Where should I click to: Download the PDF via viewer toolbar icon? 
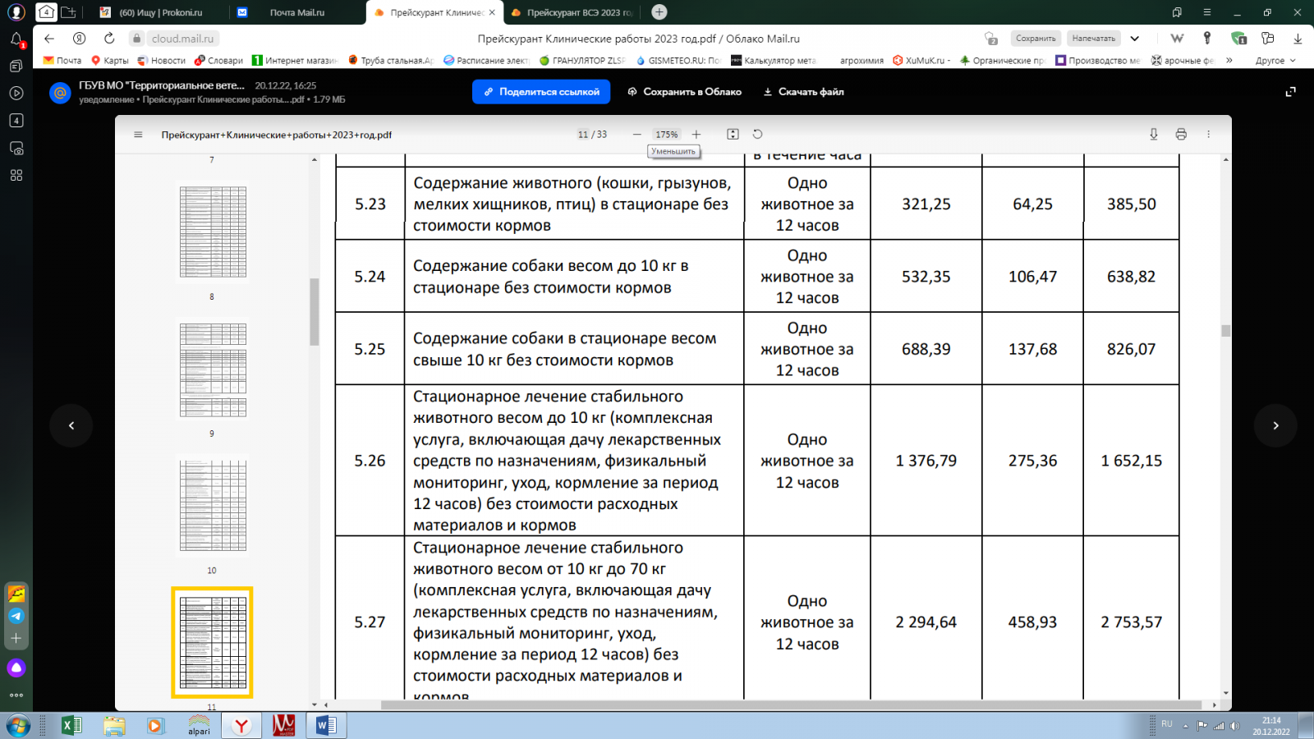1154,135
